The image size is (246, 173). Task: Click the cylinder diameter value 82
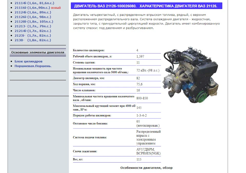pyautogui.click(x=138, y=78)
